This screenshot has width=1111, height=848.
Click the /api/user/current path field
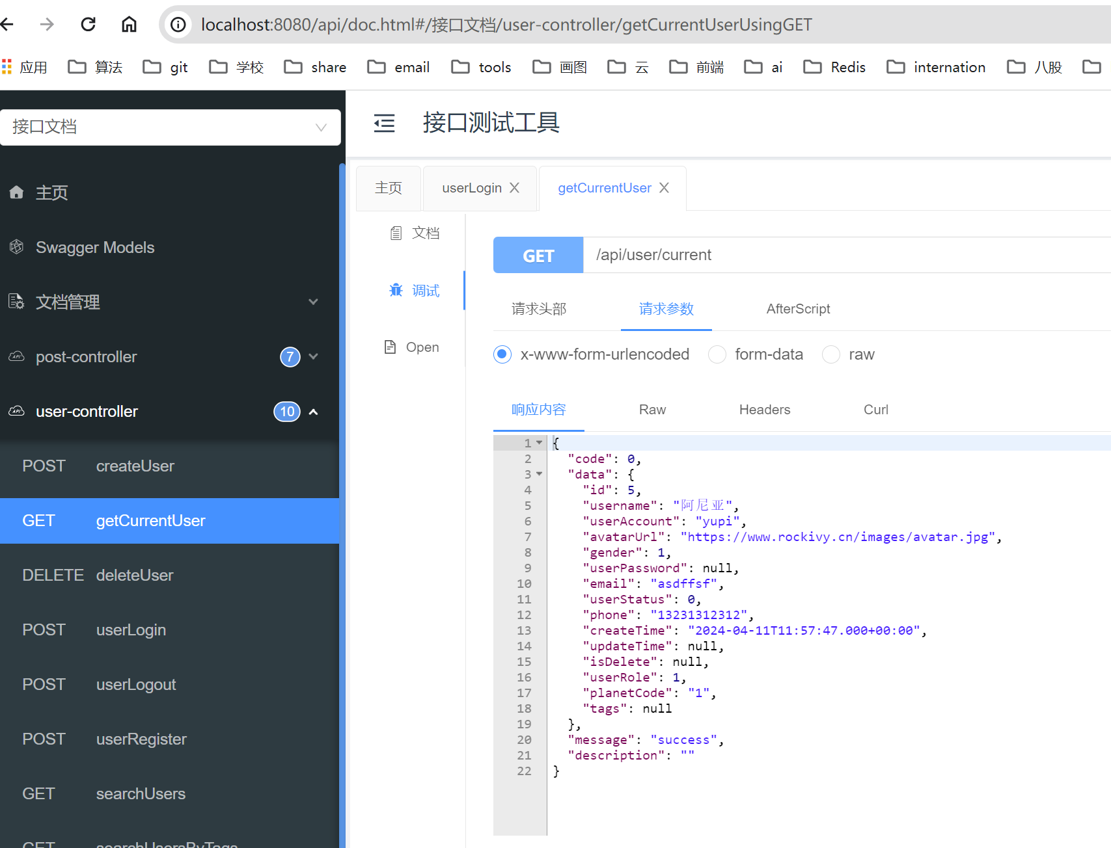847,255
